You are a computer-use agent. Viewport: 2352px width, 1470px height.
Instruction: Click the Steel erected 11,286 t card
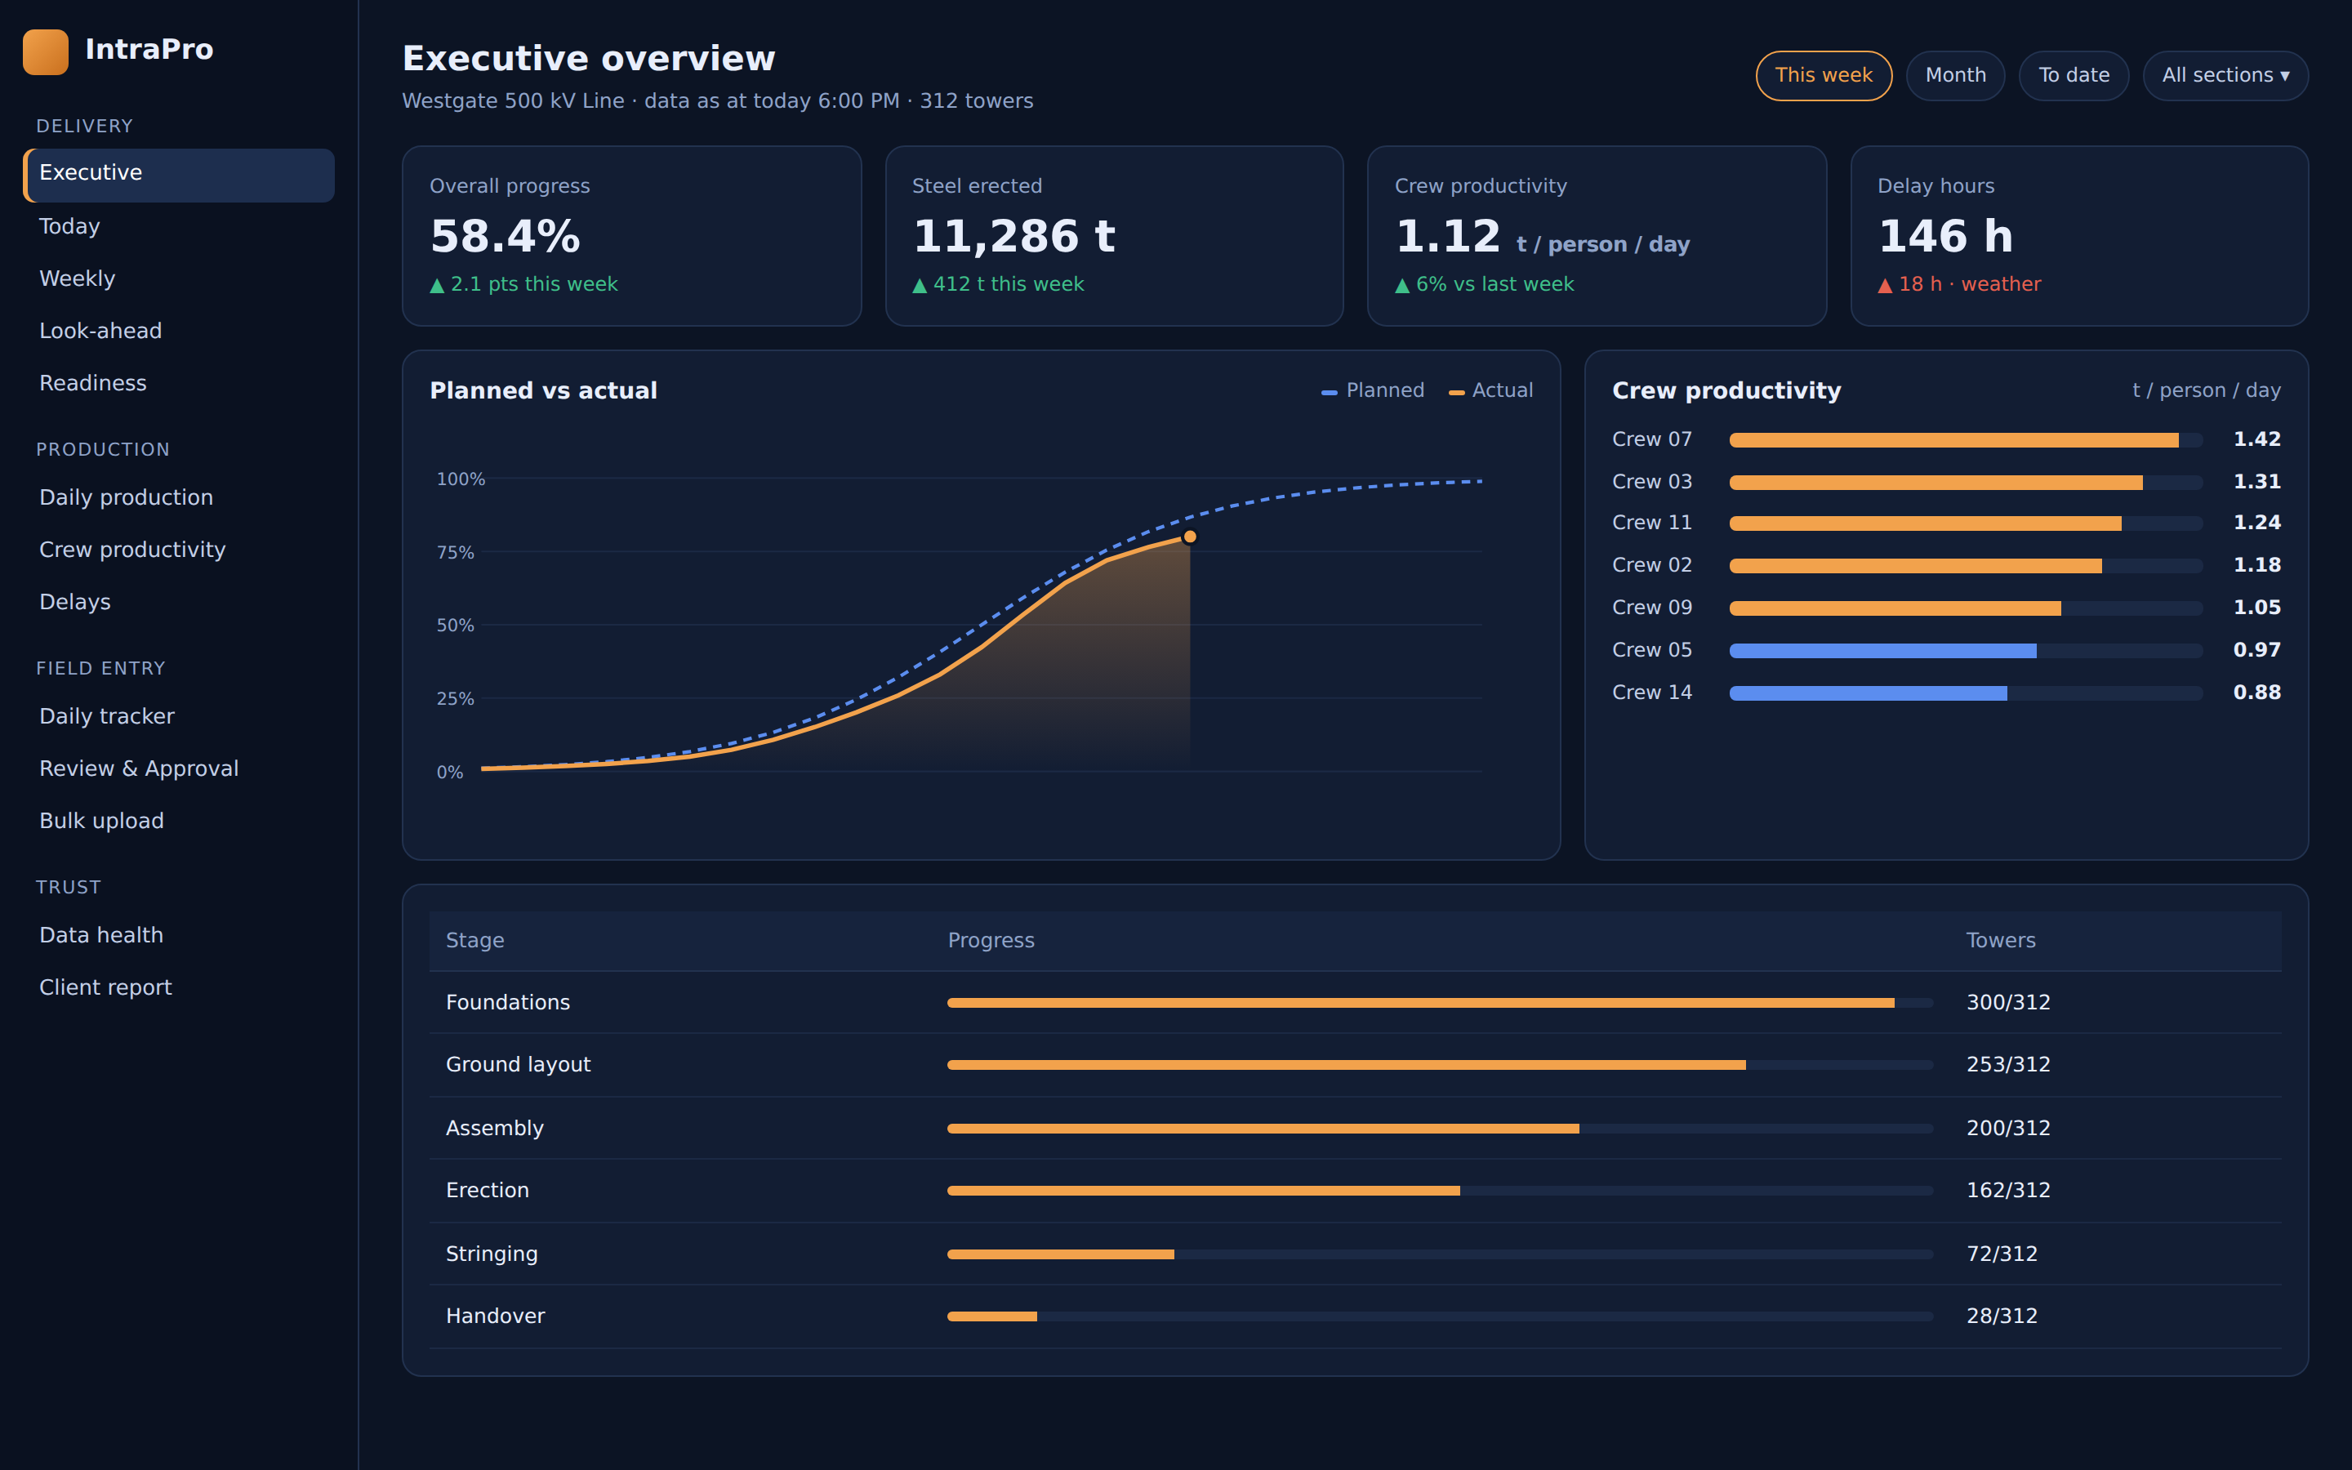1114,236
